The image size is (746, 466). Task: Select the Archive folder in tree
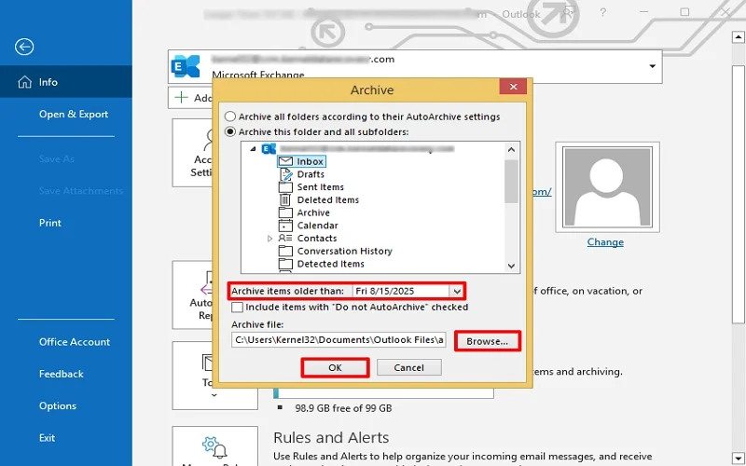click(313, 212)
